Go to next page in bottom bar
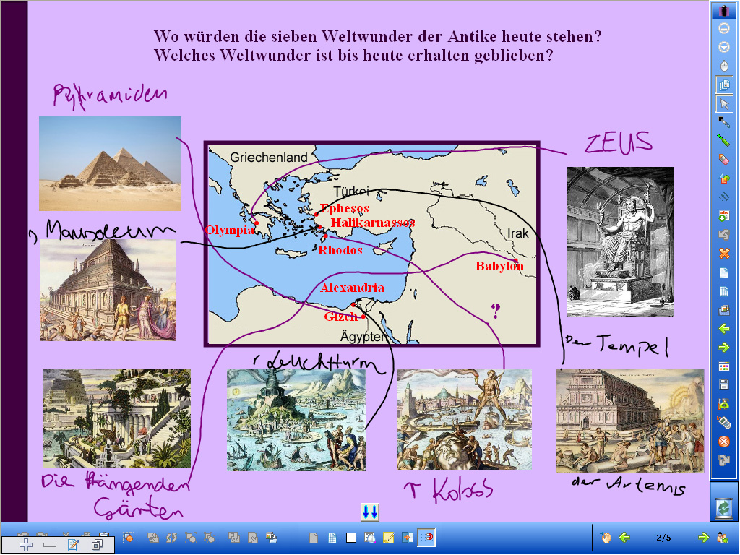 703,537
